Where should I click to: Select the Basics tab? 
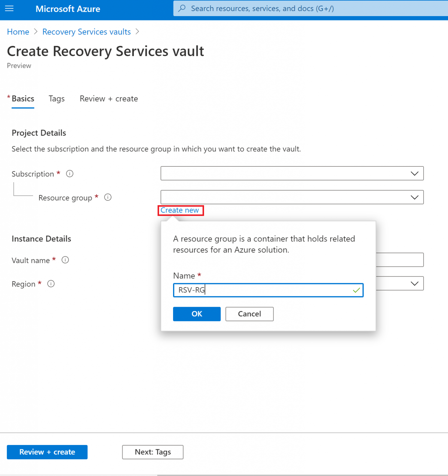(x=23, y=99)
